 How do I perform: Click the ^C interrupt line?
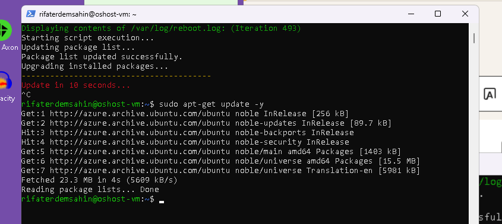click(26, 95)
